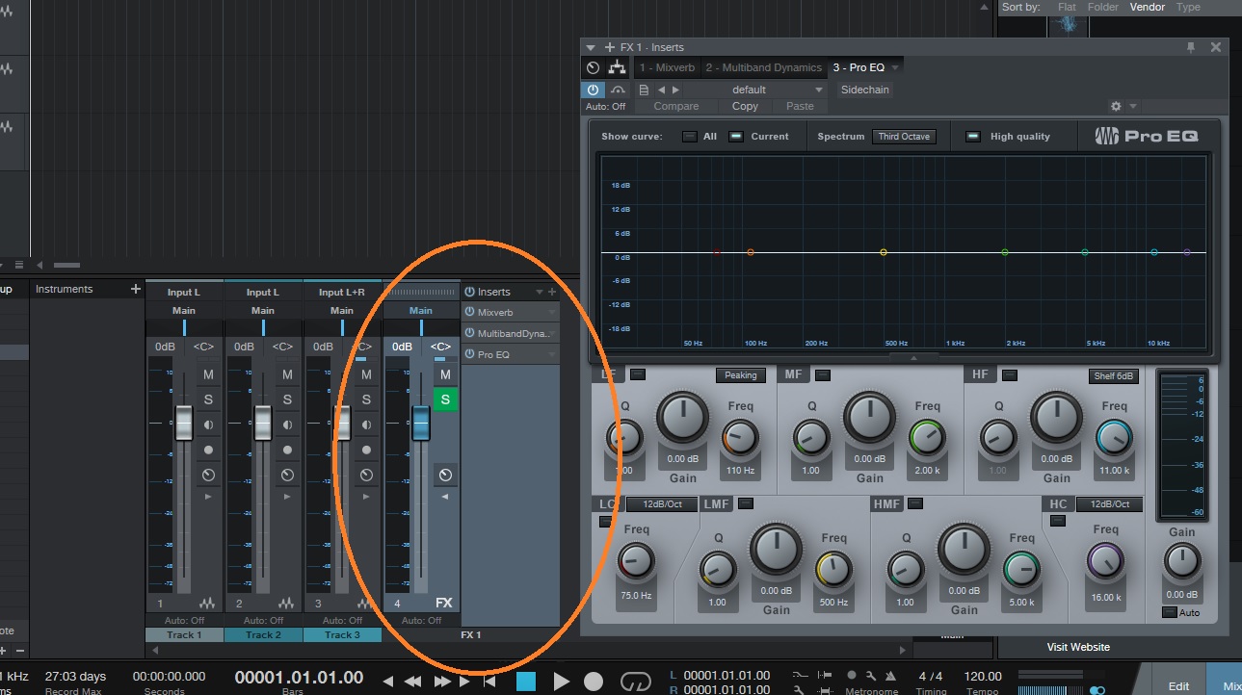Screen dimensions: 1242x695
Task: Return to zero in the transport
Action: [x=489, y=682]
